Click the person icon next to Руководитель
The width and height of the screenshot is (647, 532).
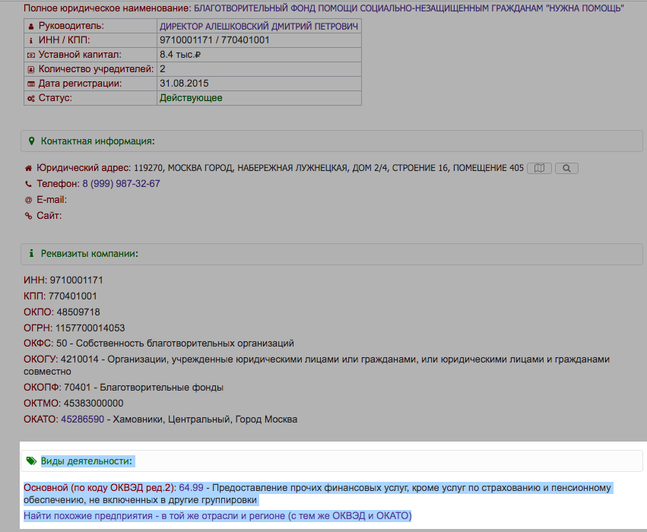point(31,27)
